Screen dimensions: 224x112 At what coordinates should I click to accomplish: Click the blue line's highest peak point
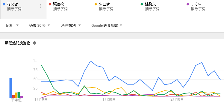pyautogui.click(x=90, y=61)
